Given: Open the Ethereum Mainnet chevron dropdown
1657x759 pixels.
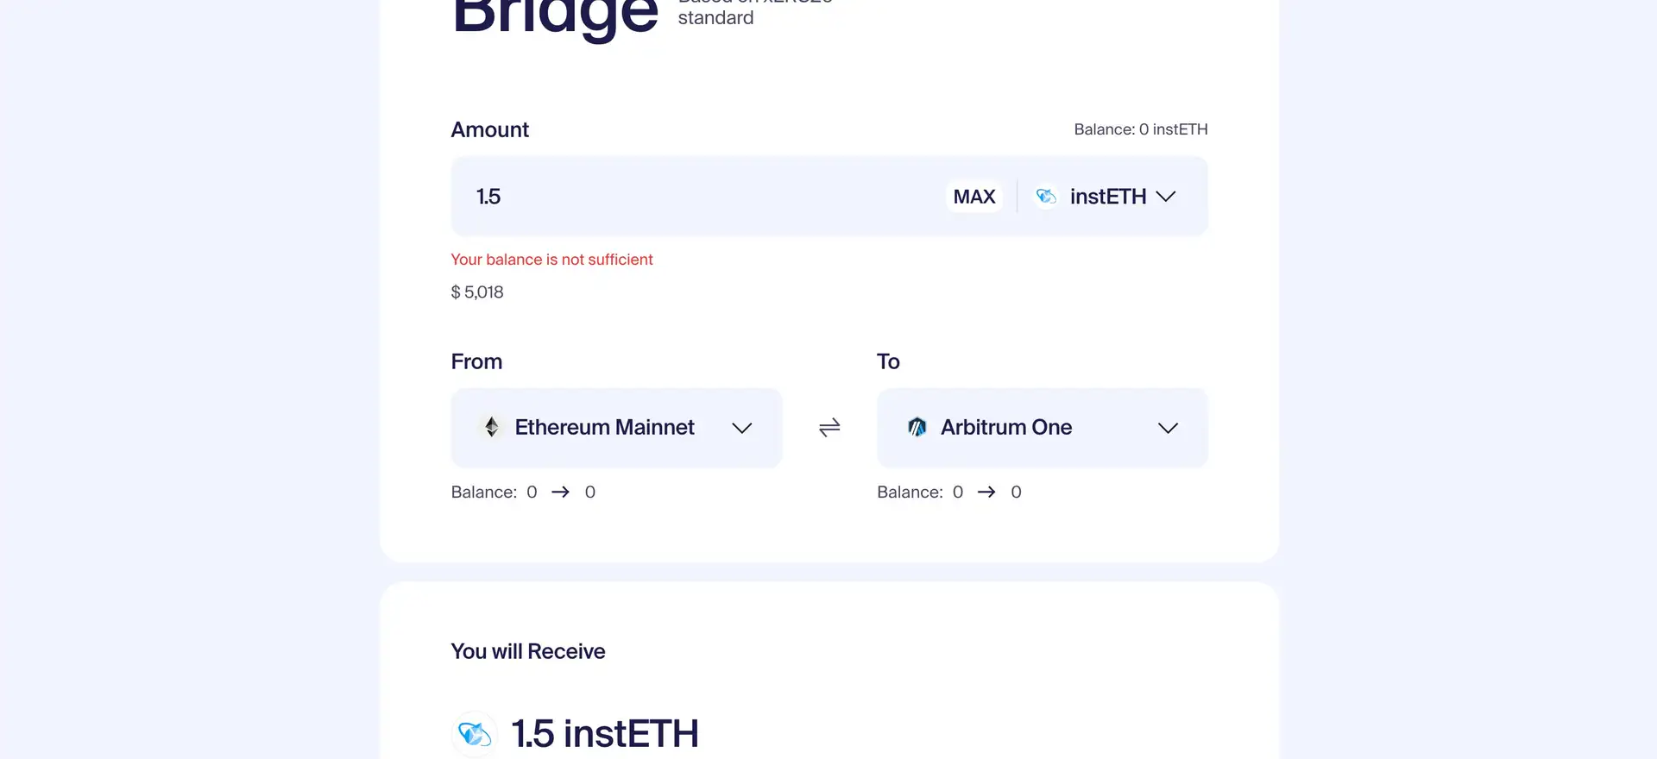Looking at the screenshot, I should (x=742, y=428).
